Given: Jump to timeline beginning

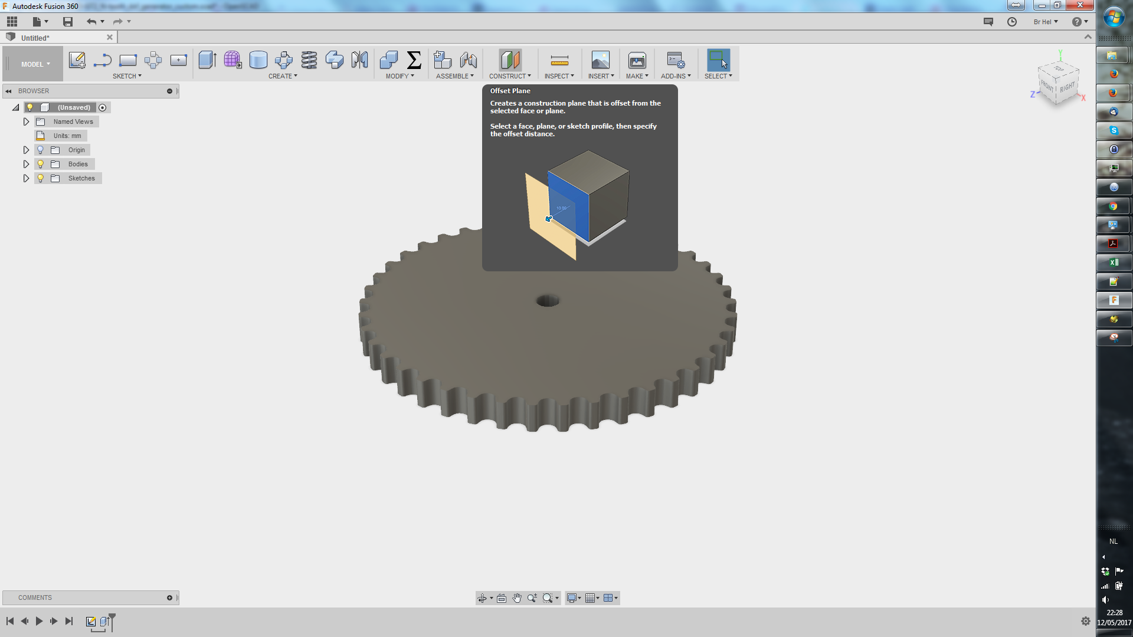Looking at the screenshot, I should click(x=10, y=621).
